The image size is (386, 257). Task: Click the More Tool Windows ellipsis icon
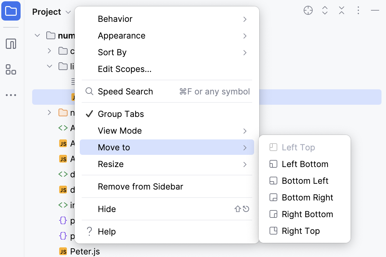(x=11, y=95)
